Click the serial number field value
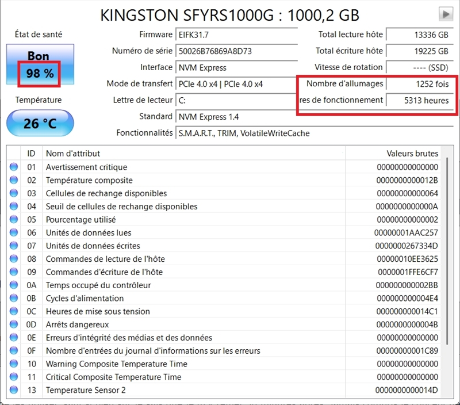460x405 pixels. point(236,51)
